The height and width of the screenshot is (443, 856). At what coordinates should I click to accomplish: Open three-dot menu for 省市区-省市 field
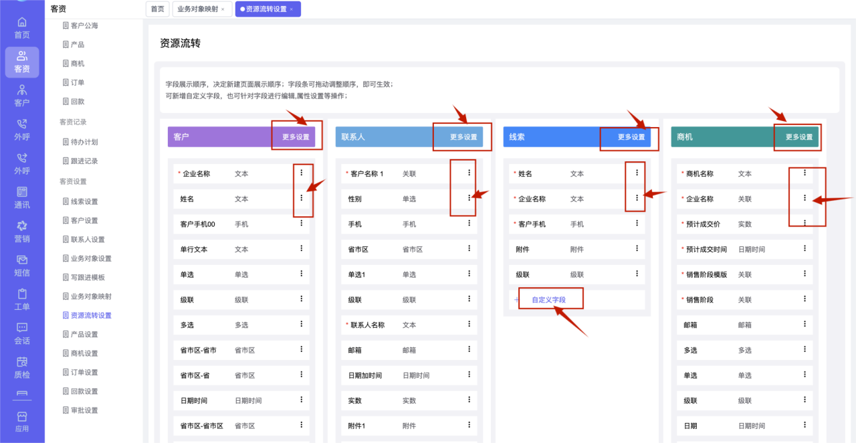(x=302, y=349)
